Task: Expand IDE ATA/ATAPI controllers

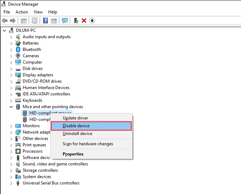Action: 11,94
